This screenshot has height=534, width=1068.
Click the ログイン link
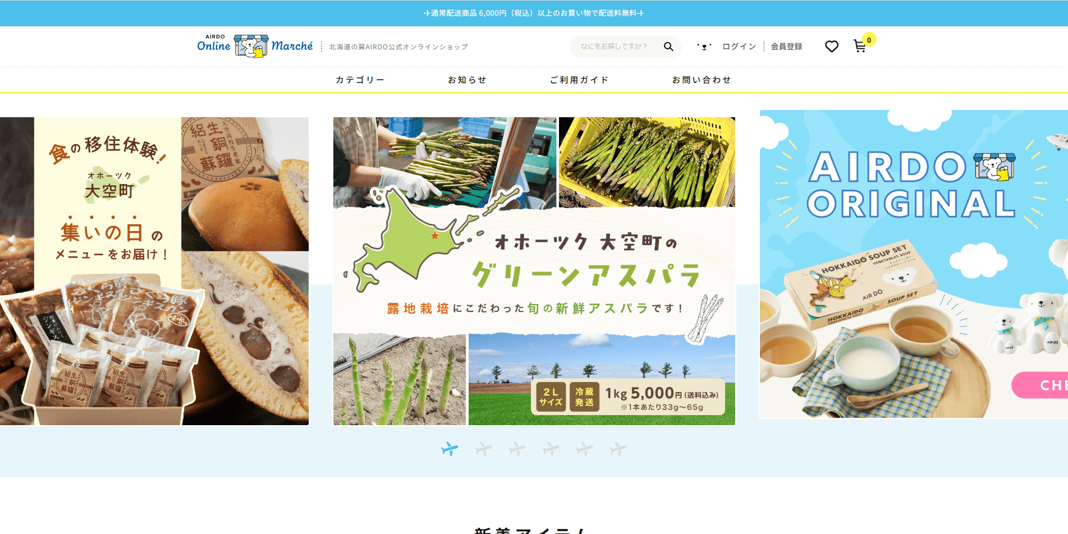click(x=739, y=47)
